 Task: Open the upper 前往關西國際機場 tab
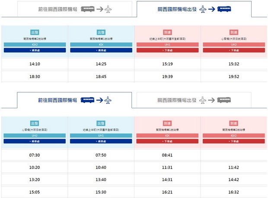pos(75,9)
